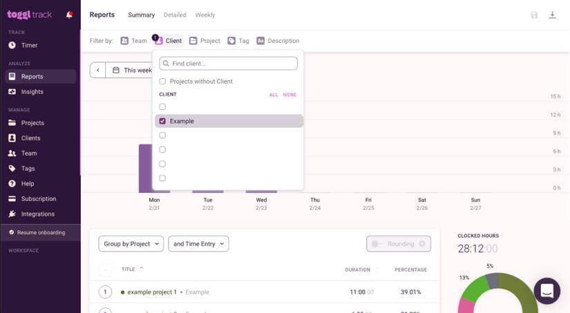570x313 pixels.
Task: Open Help in the sidebar
Action: 27,184
